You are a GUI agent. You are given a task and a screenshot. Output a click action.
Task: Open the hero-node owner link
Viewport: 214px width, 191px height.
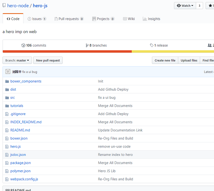coord(18,6)
